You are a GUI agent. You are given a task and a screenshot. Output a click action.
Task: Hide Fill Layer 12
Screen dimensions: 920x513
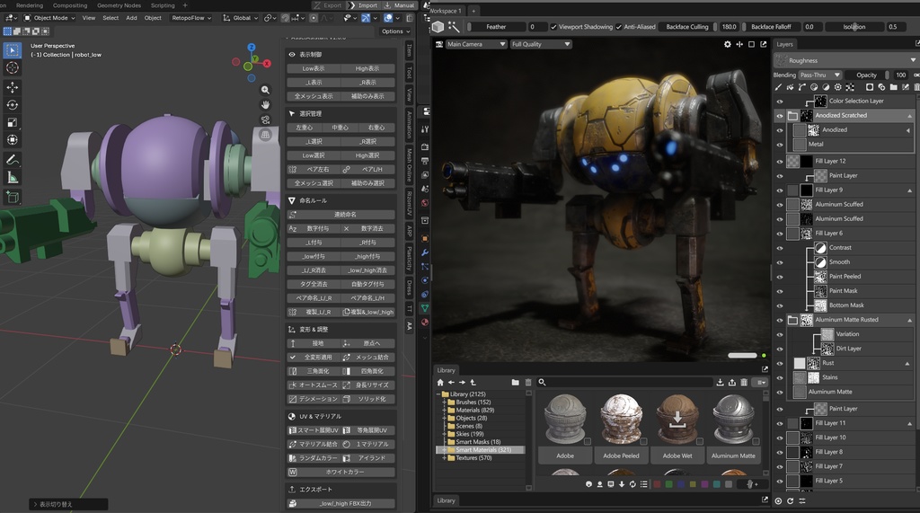[x=780, y=162]
